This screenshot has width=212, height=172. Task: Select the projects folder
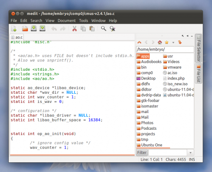pyautogui.click(x=146, y=134)
